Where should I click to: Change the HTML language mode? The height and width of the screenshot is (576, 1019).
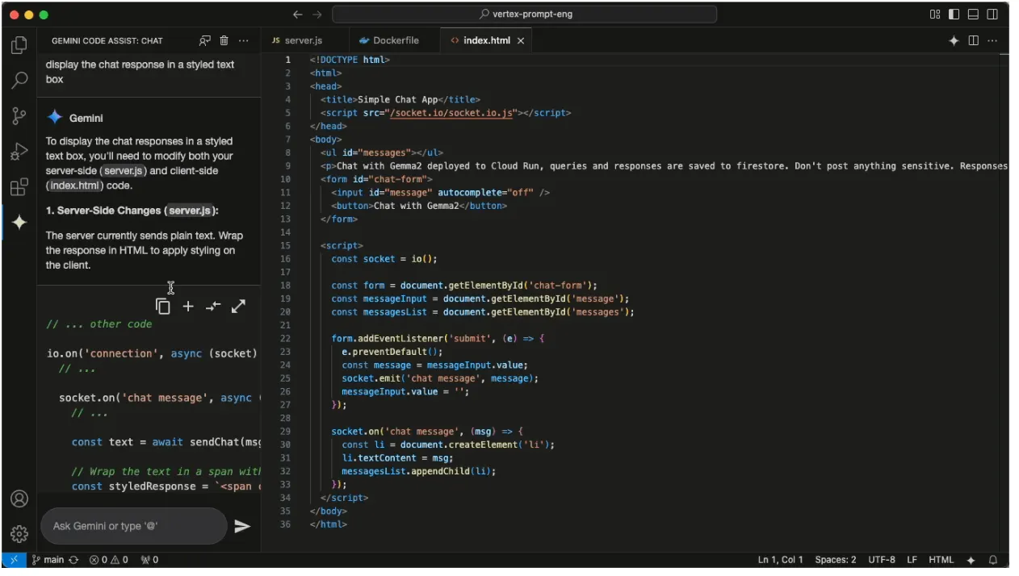[x=941, y=560]
